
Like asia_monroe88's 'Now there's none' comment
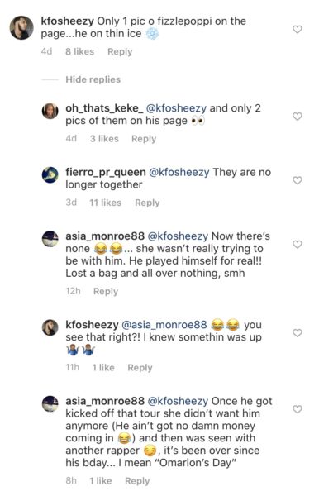tap(297, 244)
